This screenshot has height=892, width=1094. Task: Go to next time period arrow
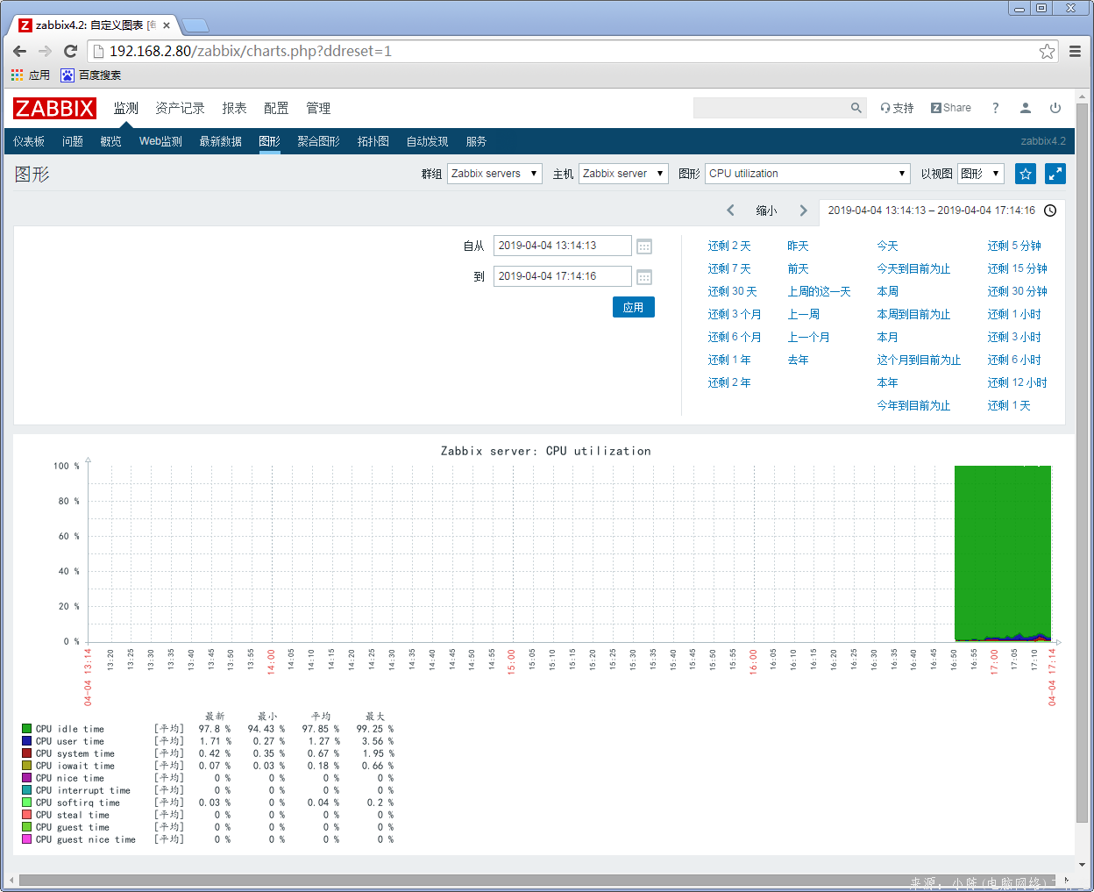click(803, 211)
